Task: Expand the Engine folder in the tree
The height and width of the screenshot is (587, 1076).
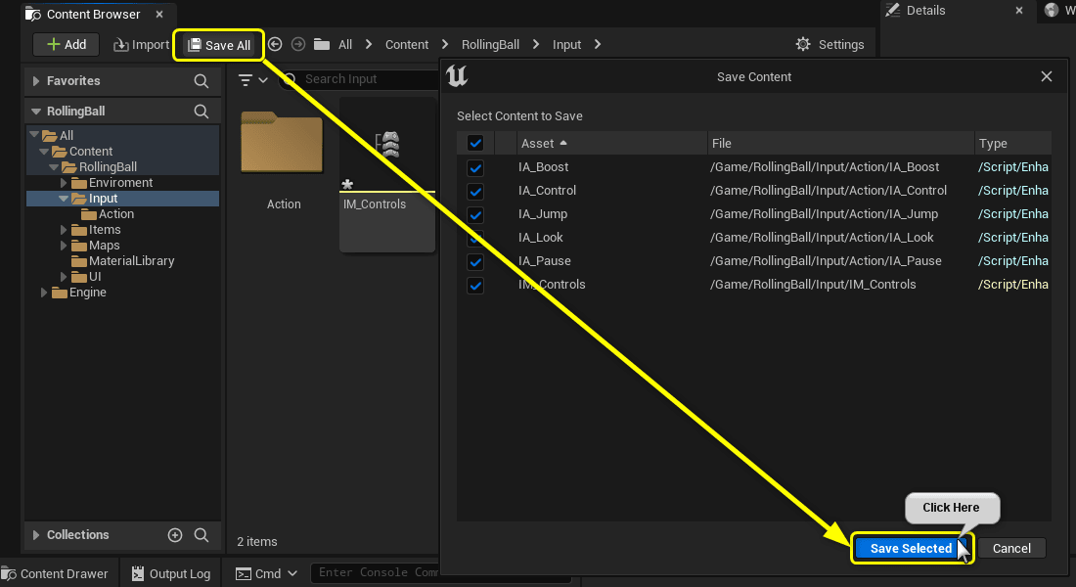Action: [43, 293]
